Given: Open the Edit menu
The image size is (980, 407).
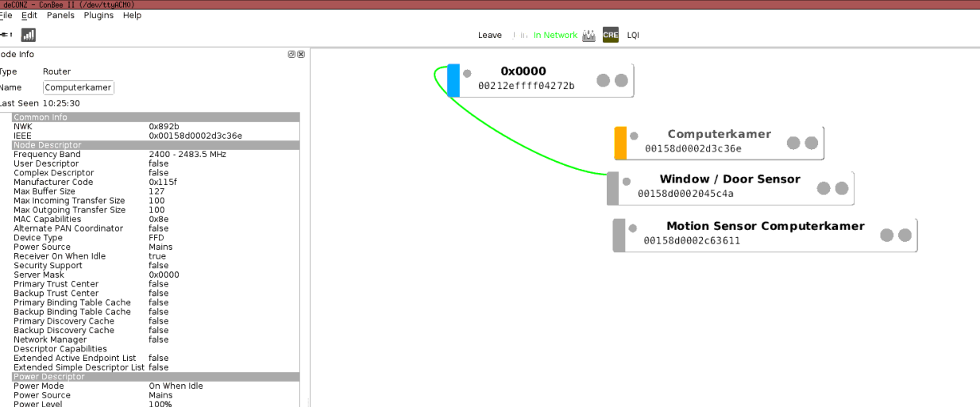Looking at the screenshot, I should pyautogui.click(x=29, y=15).
